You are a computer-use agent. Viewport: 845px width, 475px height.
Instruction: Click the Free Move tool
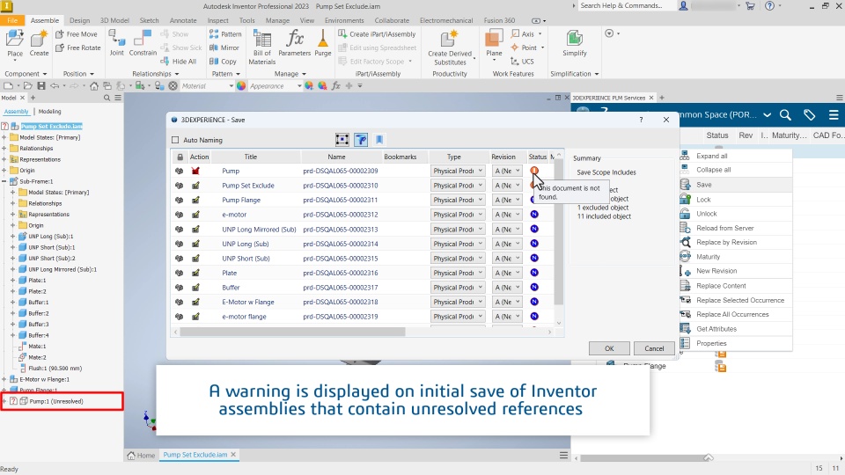[77, 34]
